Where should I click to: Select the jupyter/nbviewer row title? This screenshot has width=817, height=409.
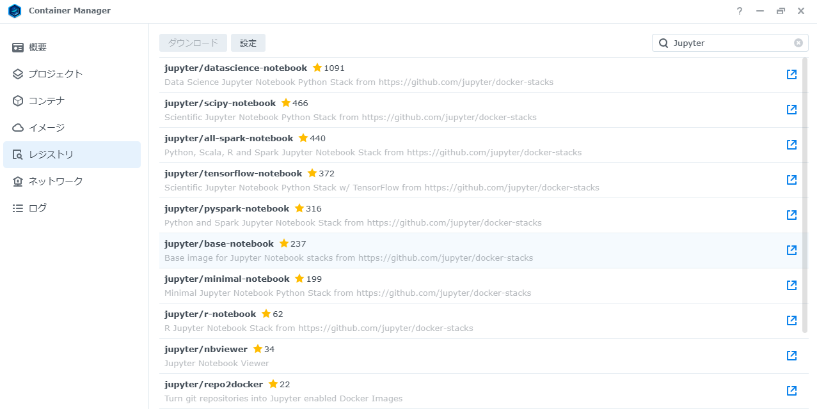click(206, 349)
